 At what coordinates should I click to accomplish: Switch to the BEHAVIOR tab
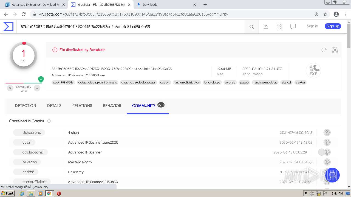[x=112, y=106]
